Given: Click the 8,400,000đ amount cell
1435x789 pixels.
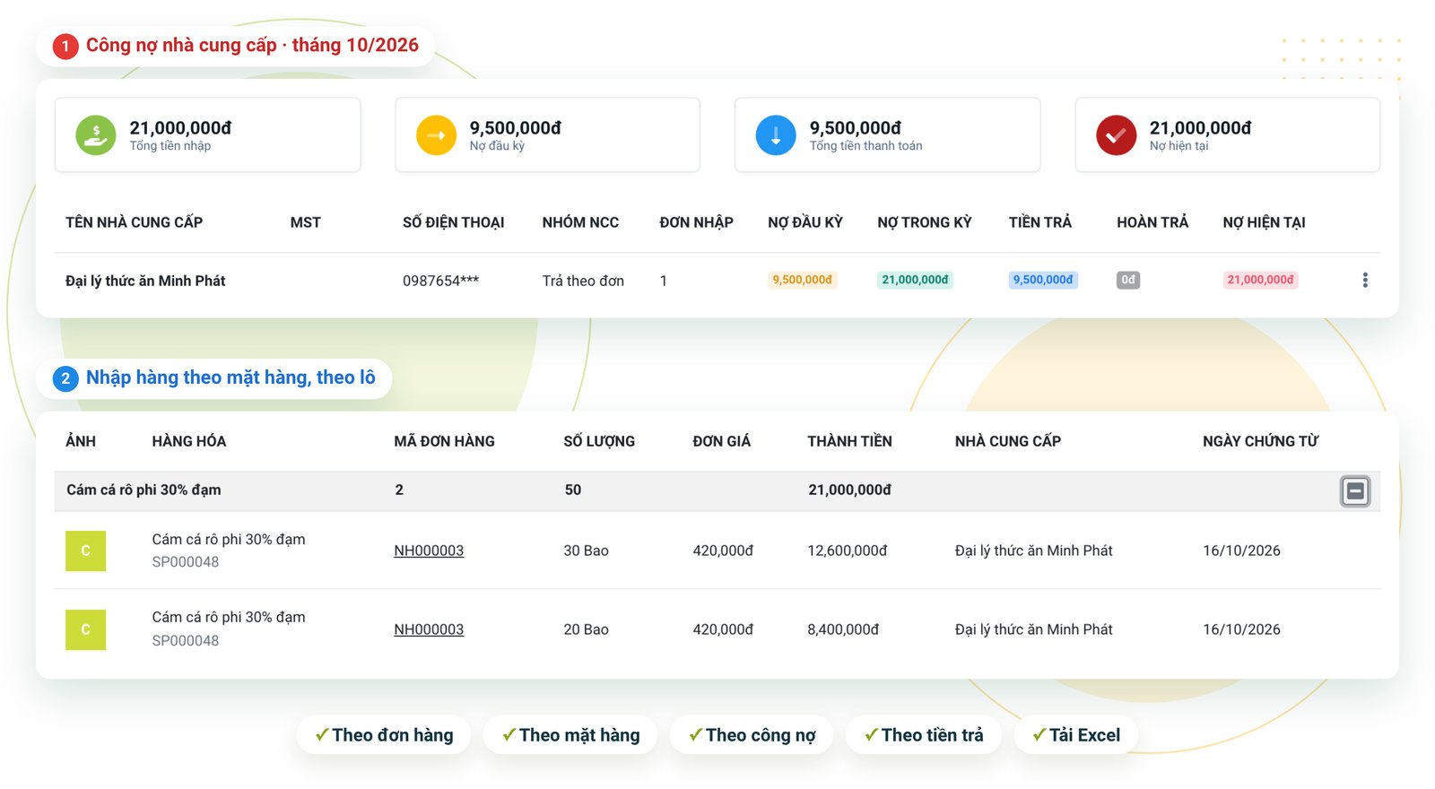Looking at the screenshot, I should coord(843,629).
